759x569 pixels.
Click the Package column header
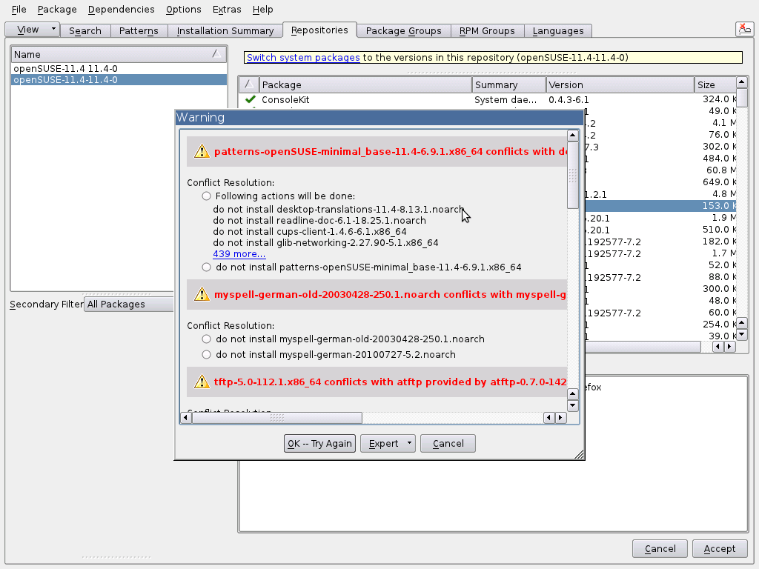click(365, 84)
